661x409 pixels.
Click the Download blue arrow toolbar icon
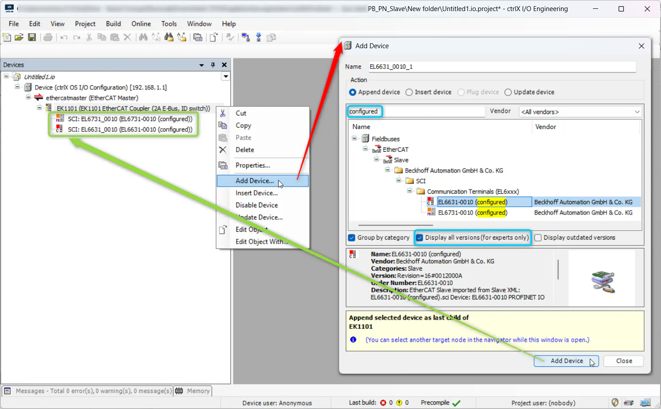[259, 38]
